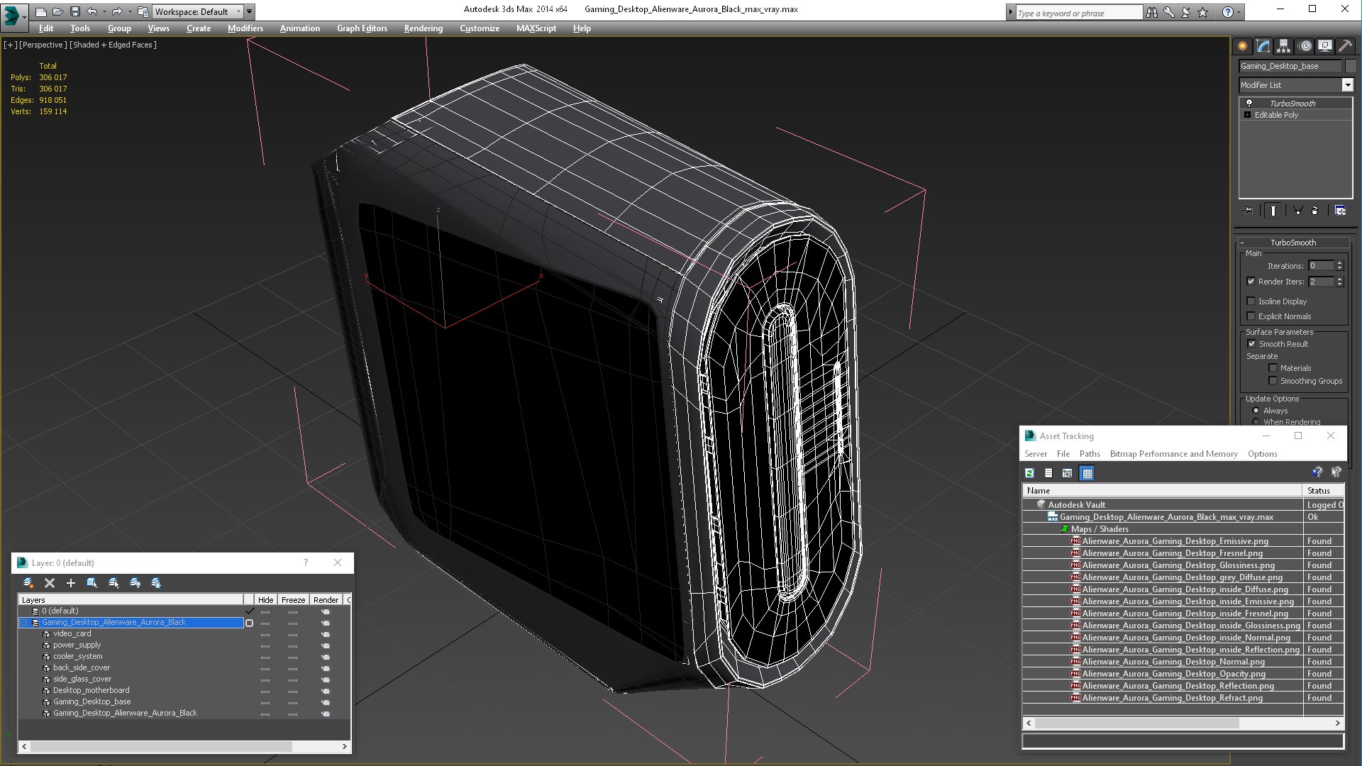Open the Rendering menu

click(423, 28)
